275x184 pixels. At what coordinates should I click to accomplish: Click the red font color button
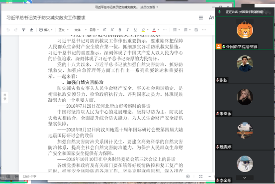(154, 30)
